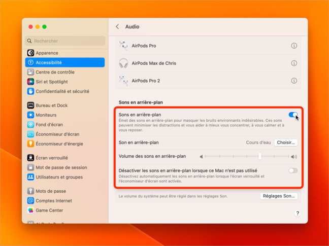Select Fond d'écran in the sidebar
This screenshot has width=329, height=246.
(65, 125)
